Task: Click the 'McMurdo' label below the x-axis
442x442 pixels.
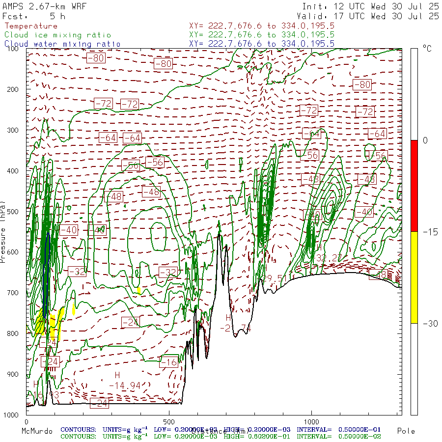Action: pyautogui.click(x=37, y=431)
